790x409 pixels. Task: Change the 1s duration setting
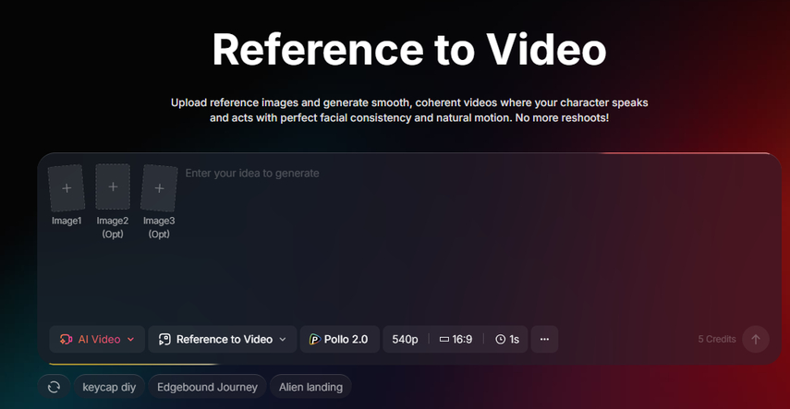click(x=507, y=339)
